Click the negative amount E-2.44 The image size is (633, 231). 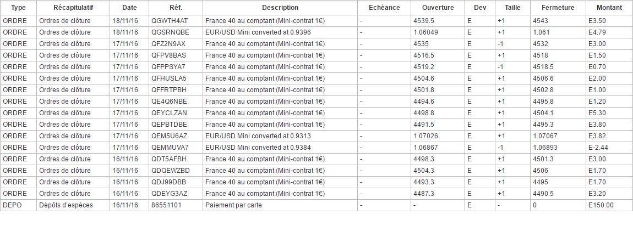[x=599, y=148]
